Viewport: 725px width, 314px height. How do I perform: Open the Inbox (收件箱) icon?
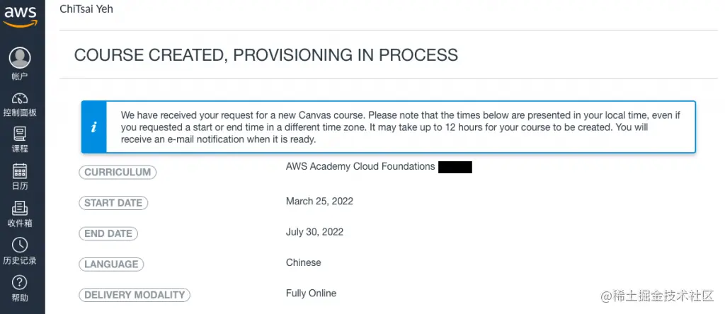pos(20,208)
